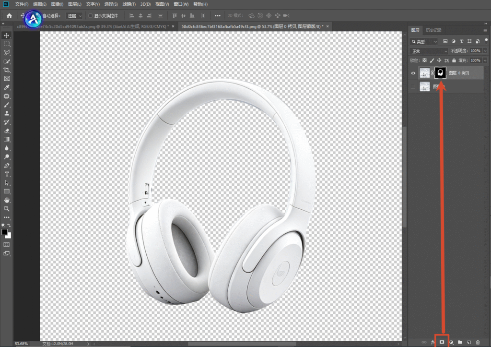Select the History Brush tool
491x347 pixels.
tap(7, 122)
